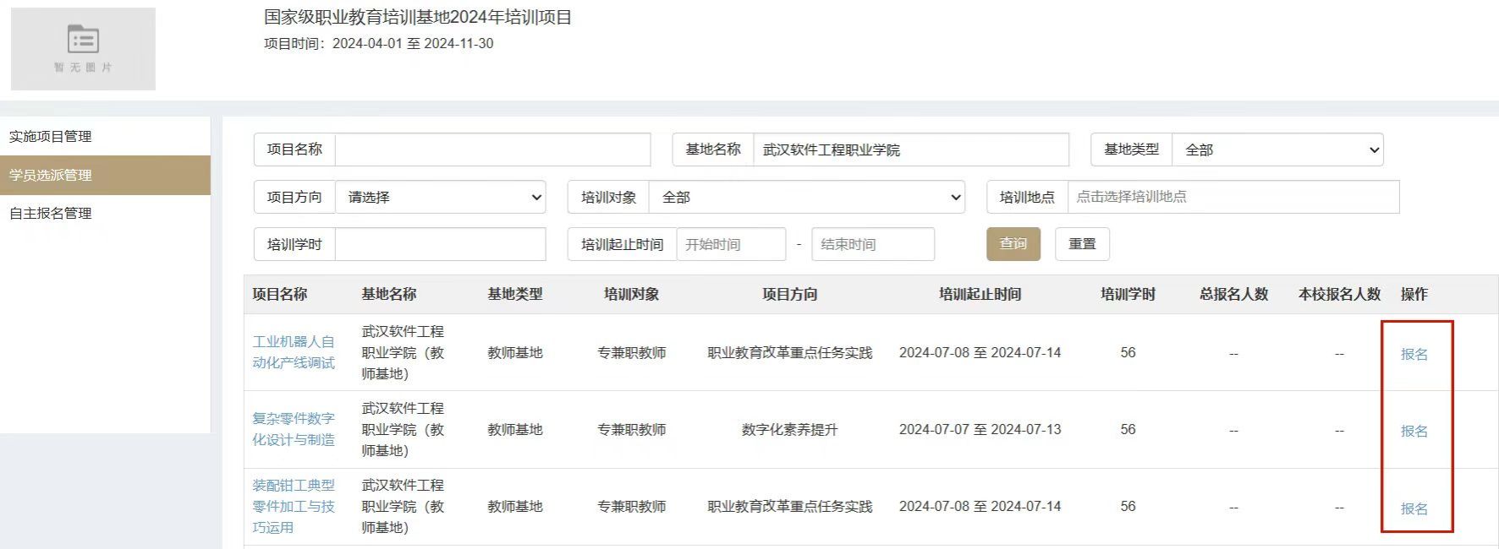Expand the 项目方向 dropdown
1499x549 pixels.
440,197
